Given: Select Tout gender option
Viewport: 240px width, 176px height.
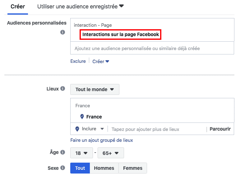Looking at the screenshot, I should click(80, 168).
